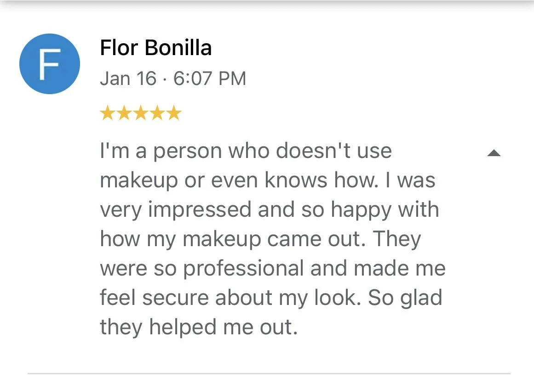Click the blue "F" profile avatar
The height and width of the screenshot is (389, 534).
click(x=50, y=64)
